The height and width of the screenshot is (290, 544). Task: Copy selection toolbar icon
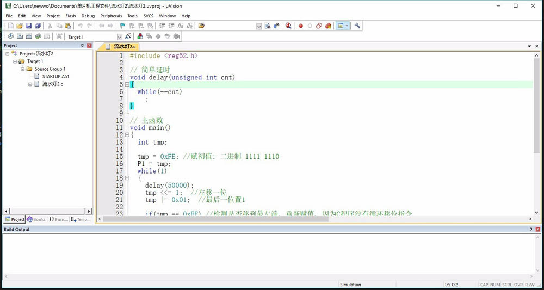coord(59,26)
